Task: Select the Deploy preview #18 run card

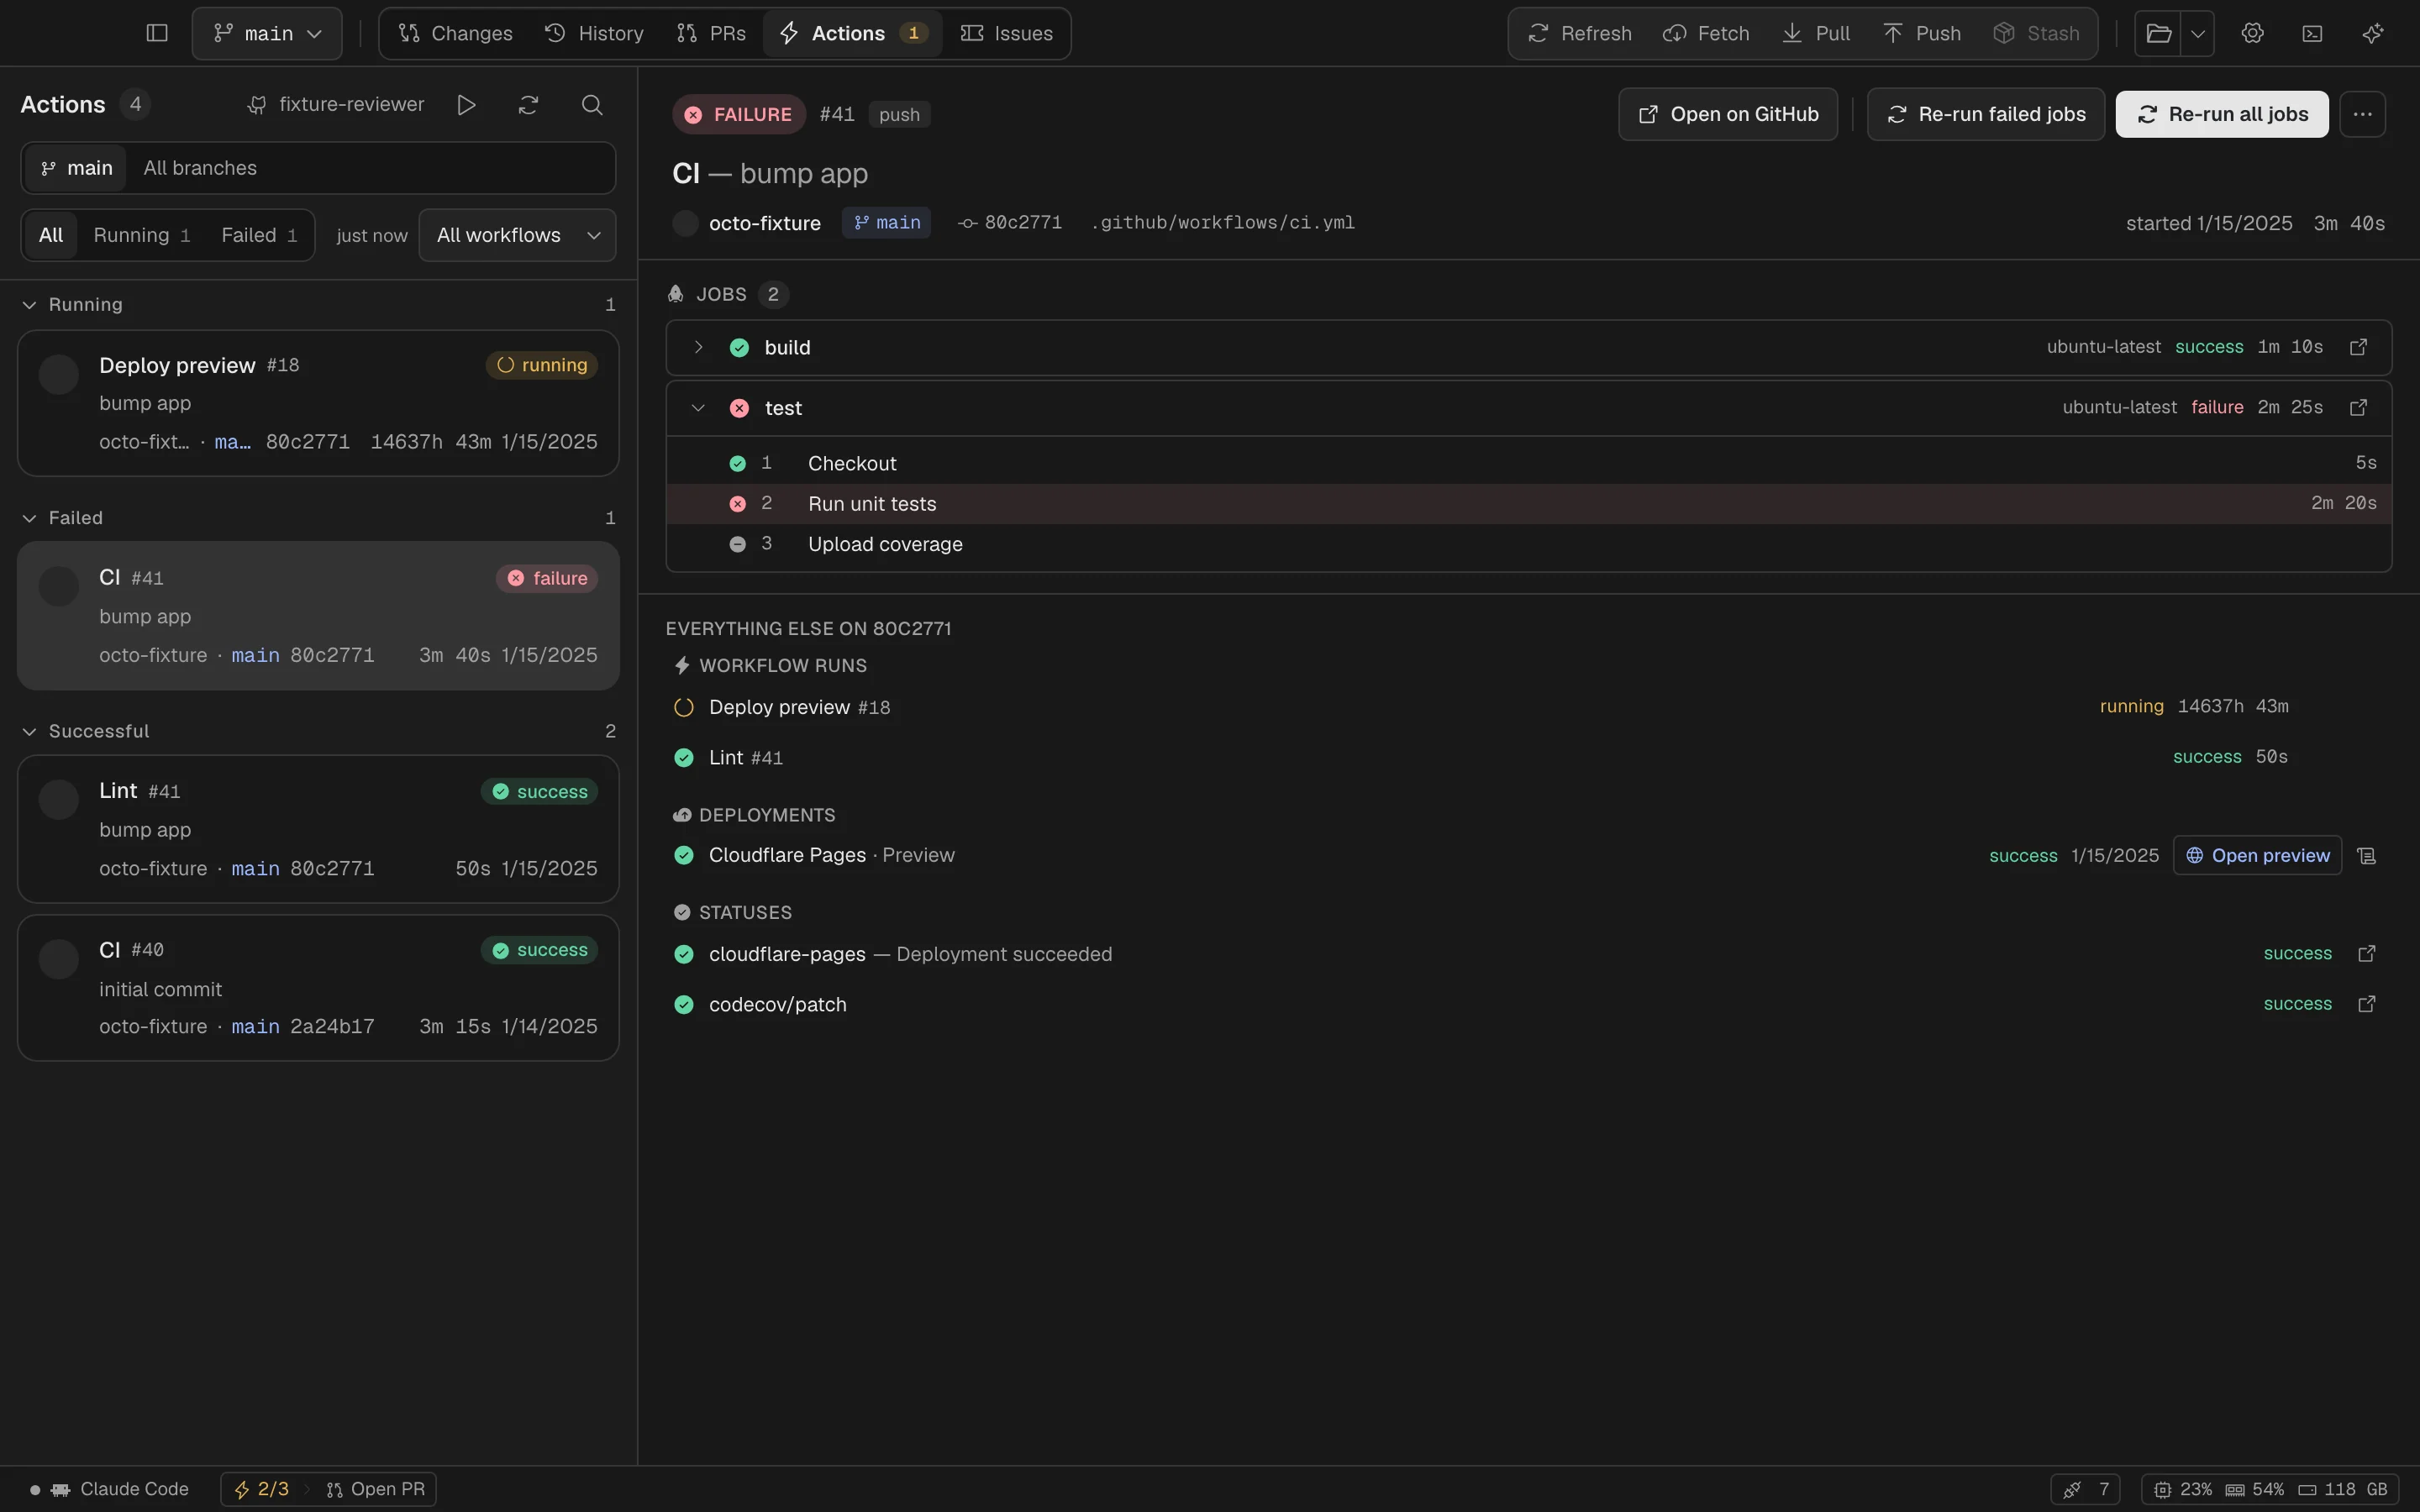Action: [x=318, y=403]
